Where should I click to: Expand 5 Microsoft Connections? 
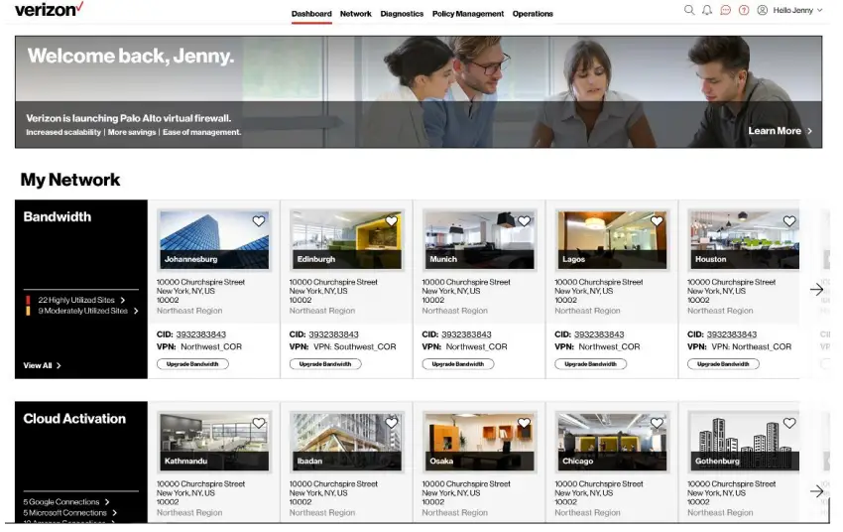point(69,513)
